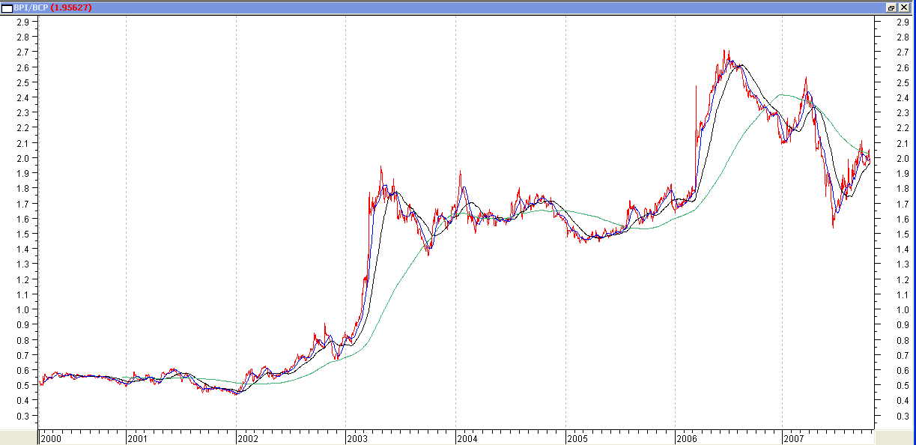Image resolution: width=916 pixels, height=445 pixels.
Task: Select the 2002 label on time axis
Action: pos(247,438)
